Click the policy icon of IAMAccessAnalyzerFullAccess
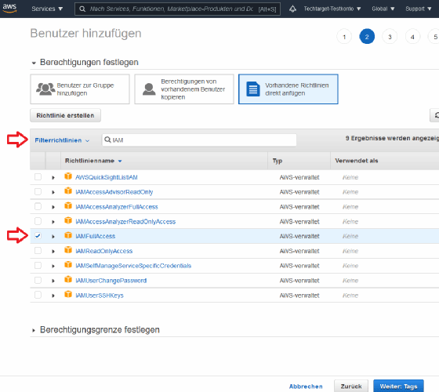 point(68,205)
